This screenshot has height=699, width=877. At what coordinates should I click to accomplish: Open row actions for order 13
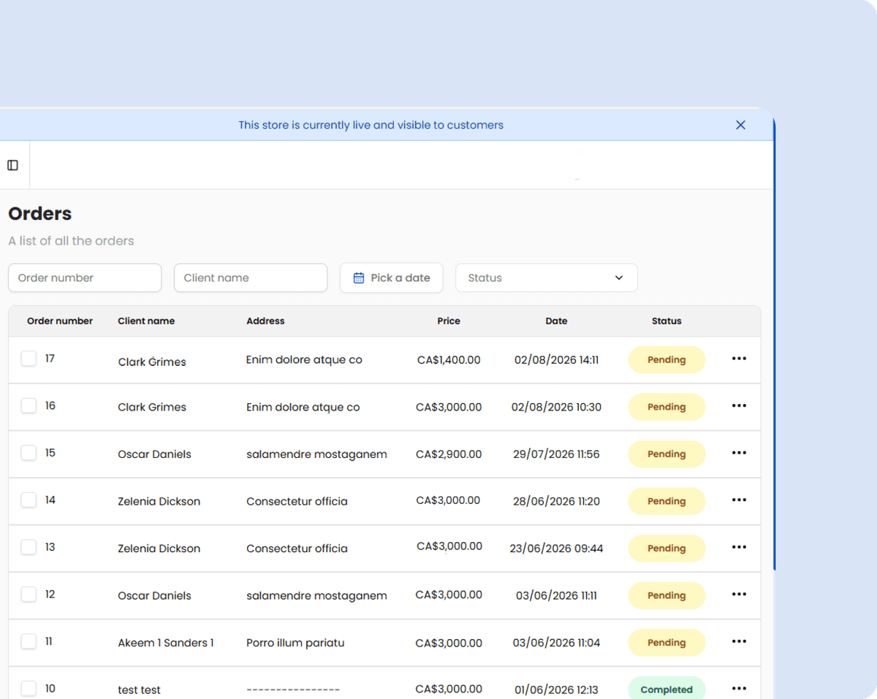click(739, 547)
